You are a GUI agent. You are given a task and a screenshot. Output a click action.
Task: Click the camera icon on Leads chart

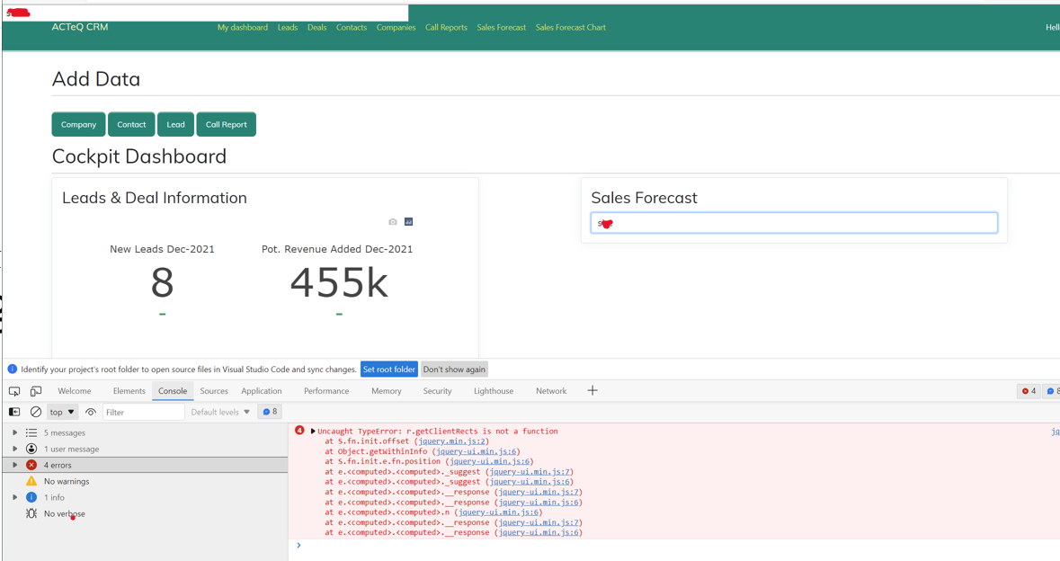point(393,222)
